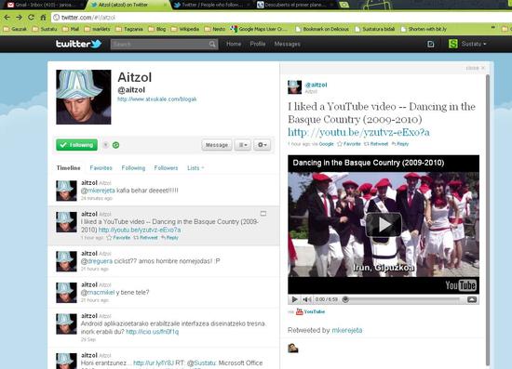Open the Followers tab
Image resolution: width=512 pixels, height=369 pixels.
166,168
